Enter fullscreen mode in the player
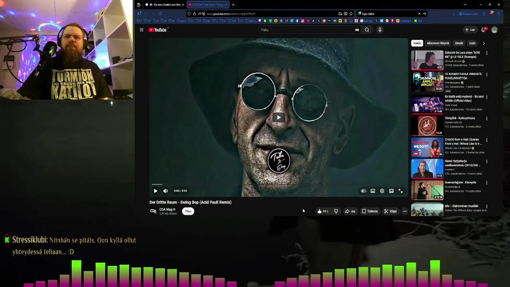The width and height of the screenshot is (510, 287). (x=400, y=191)
